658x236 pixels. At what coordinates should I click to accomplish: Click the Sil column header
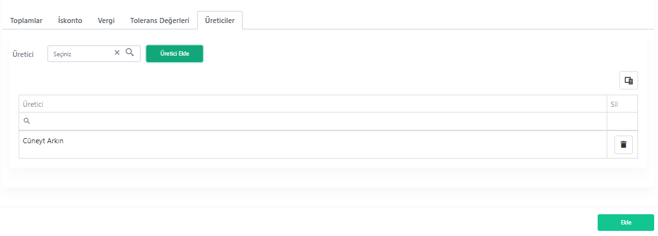click(x=622, y=104)
